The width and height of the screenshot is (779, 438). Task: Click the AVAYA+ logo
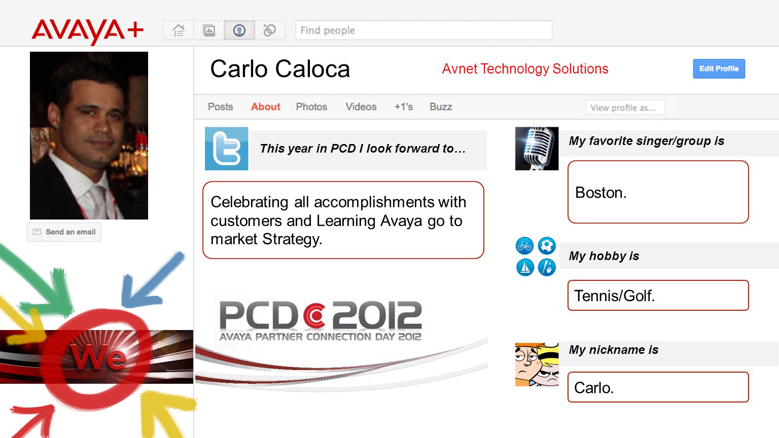[x=87, y=31]
